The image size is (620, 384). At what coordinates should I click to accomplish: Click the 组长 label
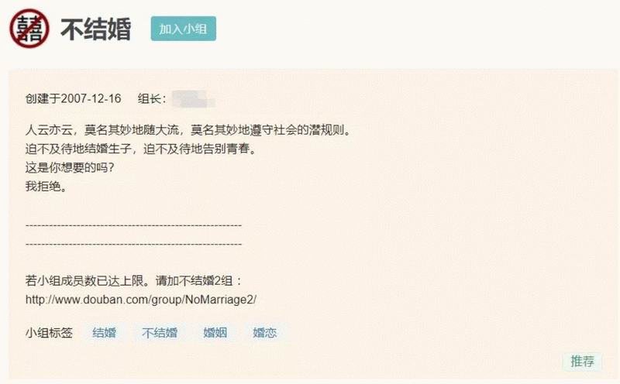(152, 98)
